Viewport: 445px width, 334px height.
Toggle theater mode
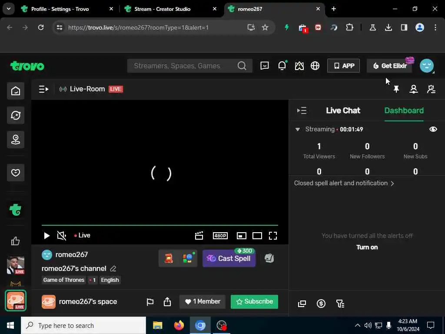pos(257,236)
